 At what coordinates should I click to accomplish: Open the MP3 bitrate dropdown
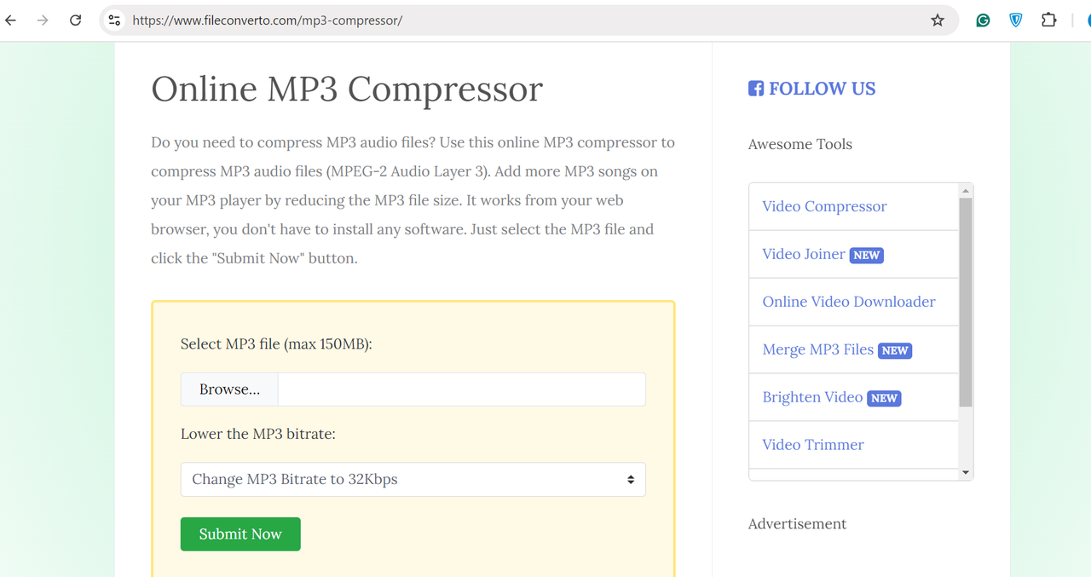413,479
